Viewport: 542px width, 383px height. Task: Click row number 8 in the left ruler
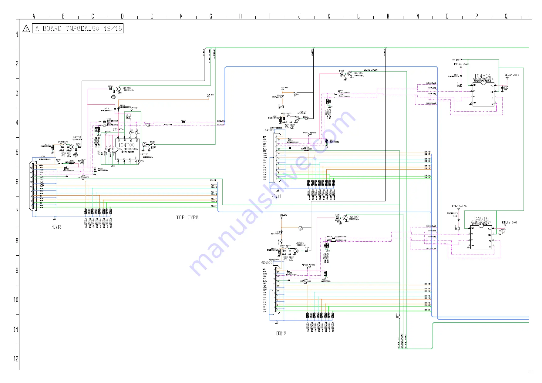pyautogui.click(x=17, y=241)
